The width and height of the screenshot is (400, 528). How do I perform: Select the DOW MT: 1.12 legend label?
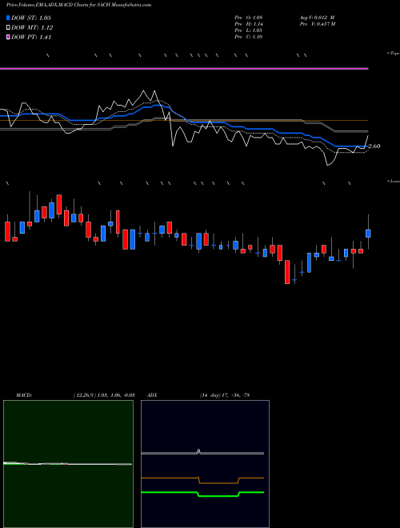[x=32, y=28]
